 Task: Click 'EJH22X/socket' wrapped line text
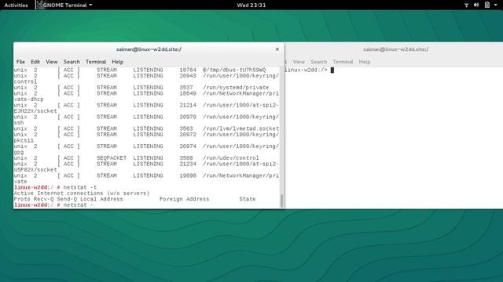click(35, 111)
